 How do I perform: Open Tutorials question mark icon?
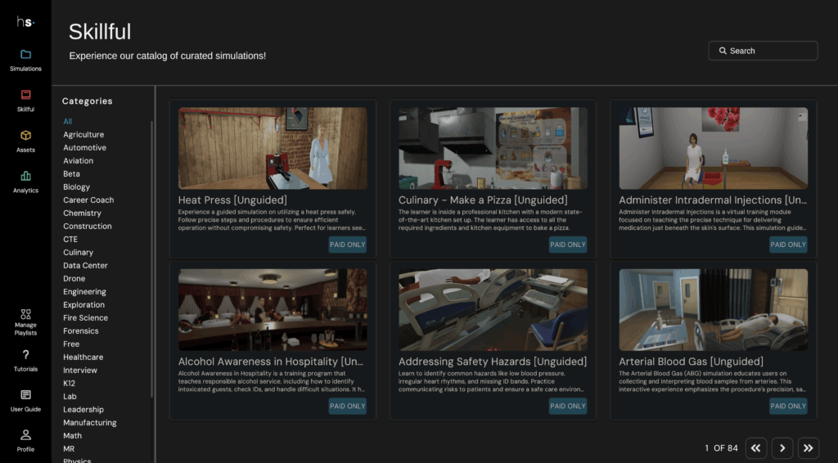point(25,355)
